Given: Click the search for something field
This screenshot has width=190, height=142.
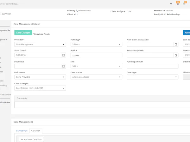Looking at the screenshot, I should 9,4.
